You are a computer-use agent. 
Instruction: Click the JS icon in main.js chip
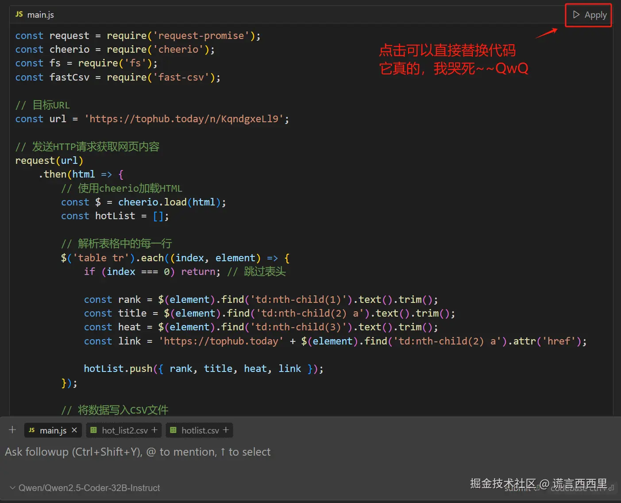click(32, 430)
